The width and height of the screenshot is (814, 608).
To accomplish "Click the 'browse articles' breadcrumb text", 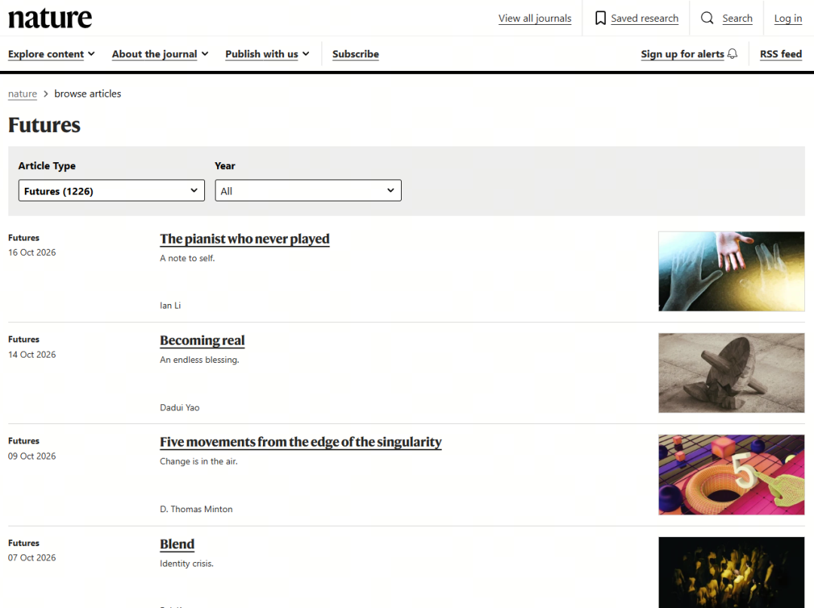I will pyautogui.click(x=87, y=94).
